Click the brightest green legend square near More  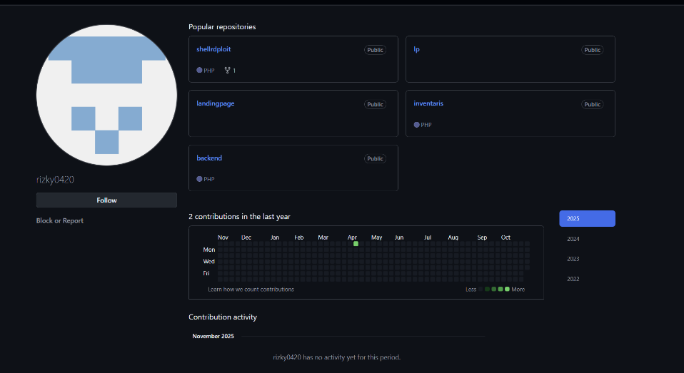pyautogui.click(x=507, y=289)
